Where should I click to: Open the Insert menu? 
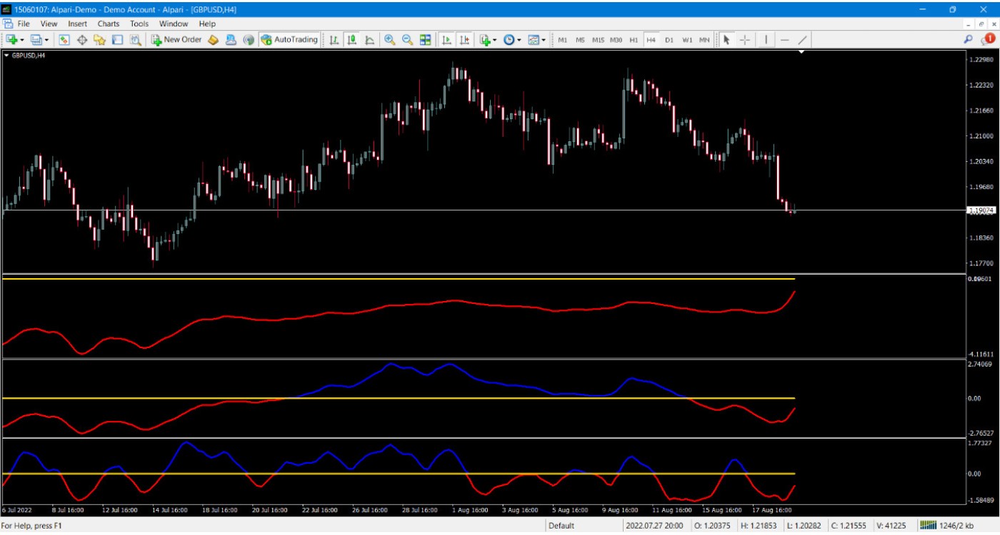(x=77, y=24)
